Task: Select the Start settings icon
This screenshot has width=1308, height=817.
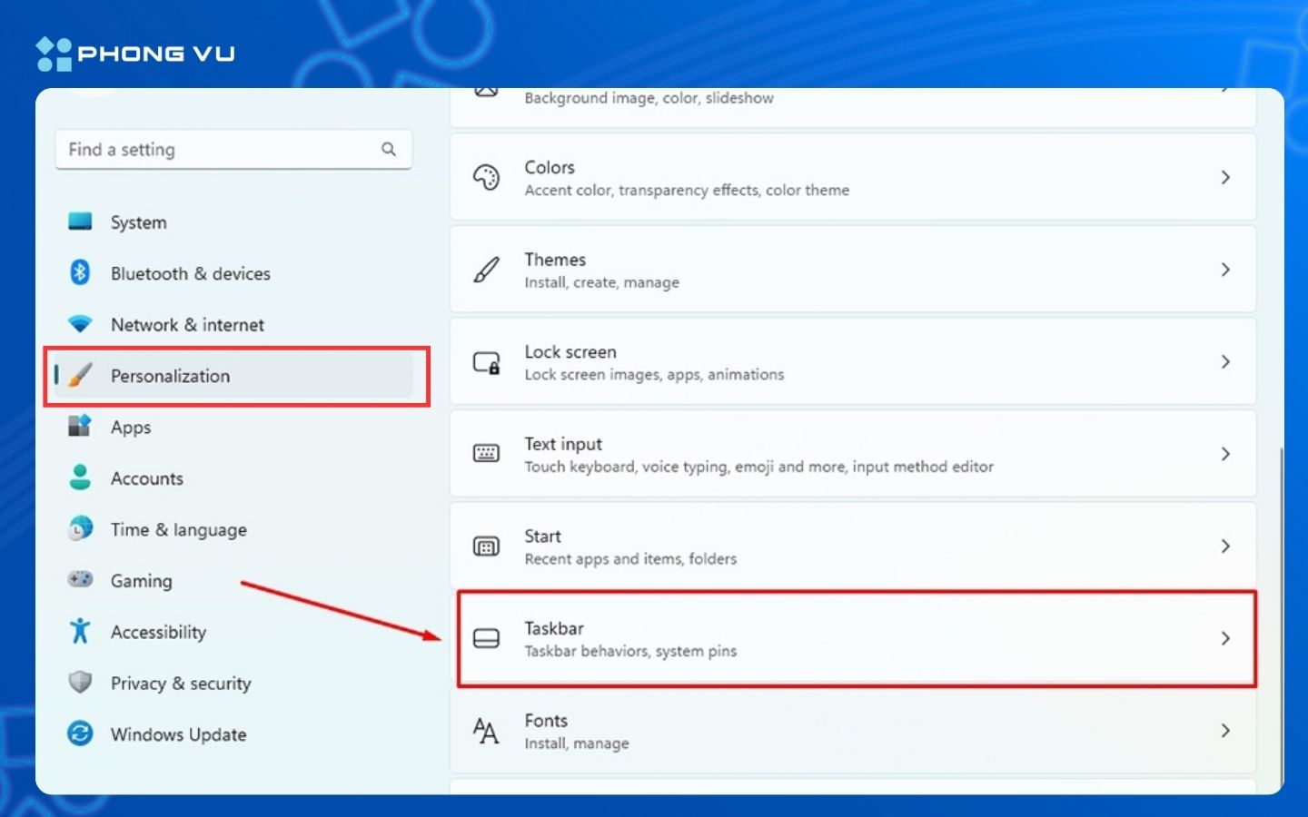Action: pos(486,546)
